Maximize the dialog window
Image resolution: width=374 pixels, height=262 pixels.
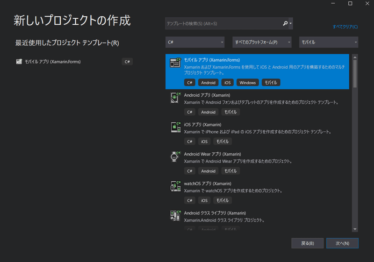(350, 3)
